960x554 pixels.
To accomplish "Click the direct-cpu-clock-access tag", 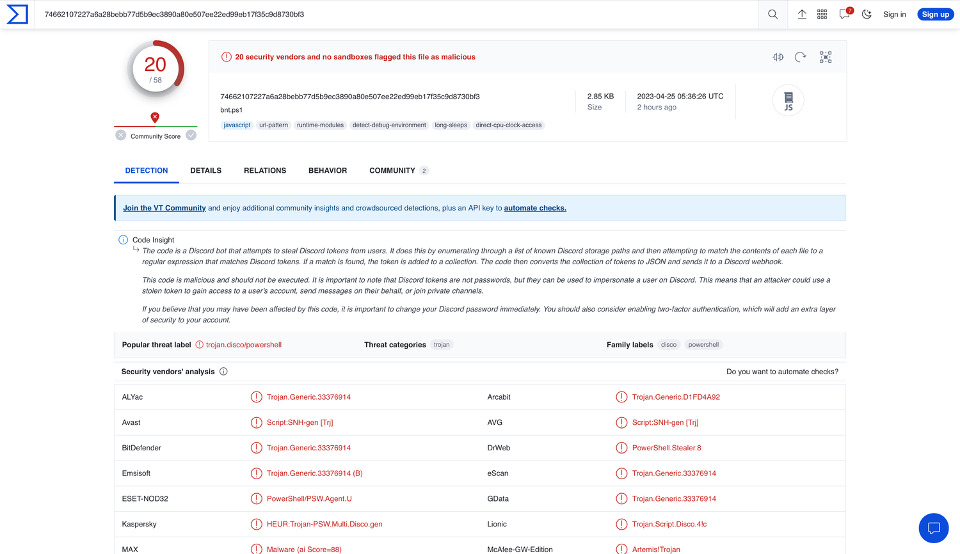I will pos(508,125).
